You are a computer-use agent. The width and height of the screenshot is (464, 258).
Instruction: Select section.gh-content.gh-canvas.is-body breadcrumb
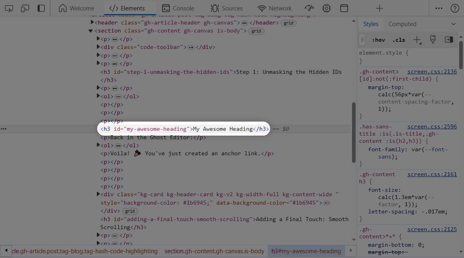point(214,251)
